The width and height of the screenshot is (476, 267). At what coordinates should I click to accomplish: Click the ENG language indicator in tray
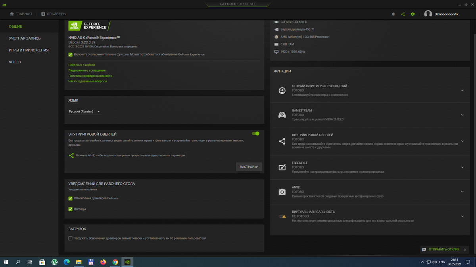[442, 262]
